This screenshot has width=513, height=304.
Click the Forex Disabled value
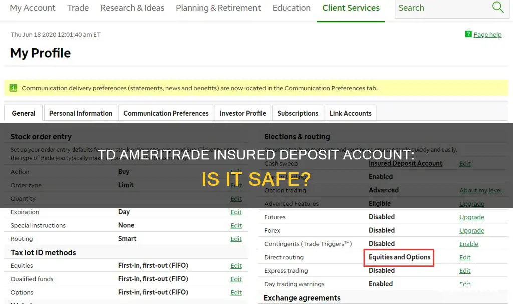tap(381, 230)
